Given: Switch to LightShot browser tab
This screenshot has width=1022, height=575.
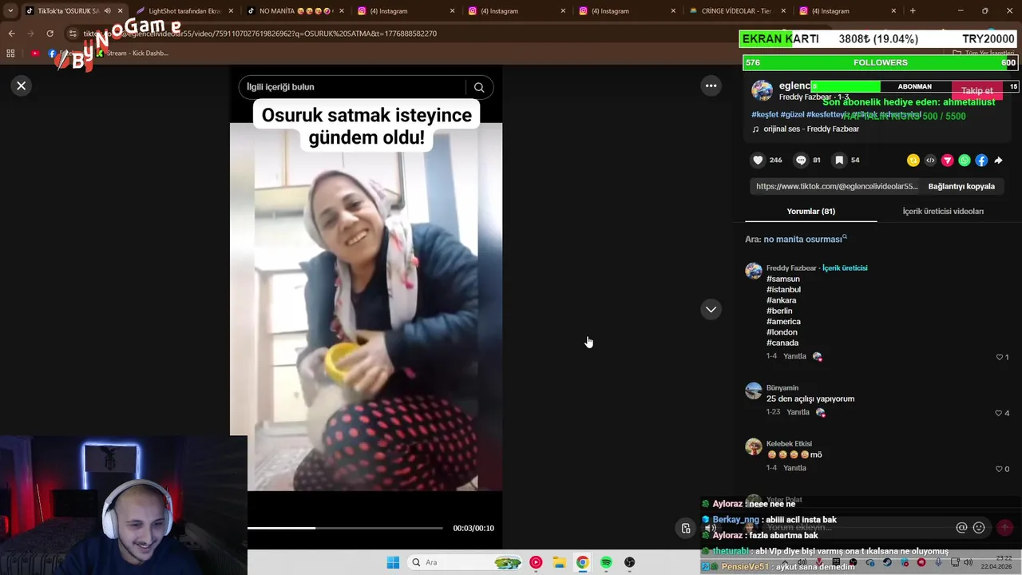Looking at the screenshot, I should tap(184, 11).
